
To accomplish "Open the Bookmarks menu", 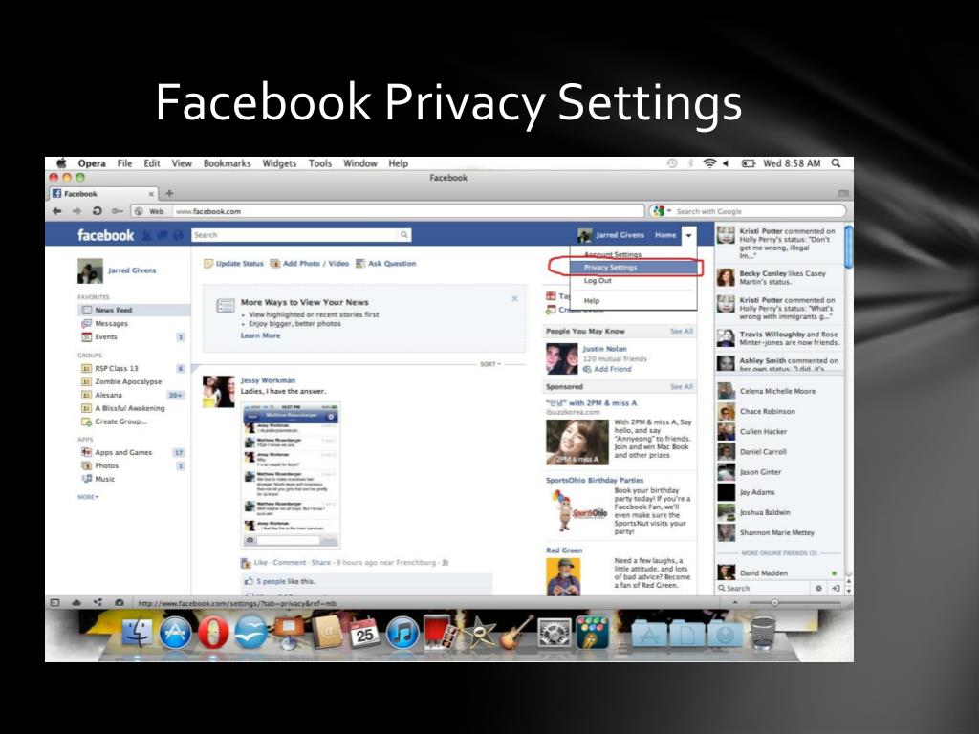I will [x=227, y=162].
